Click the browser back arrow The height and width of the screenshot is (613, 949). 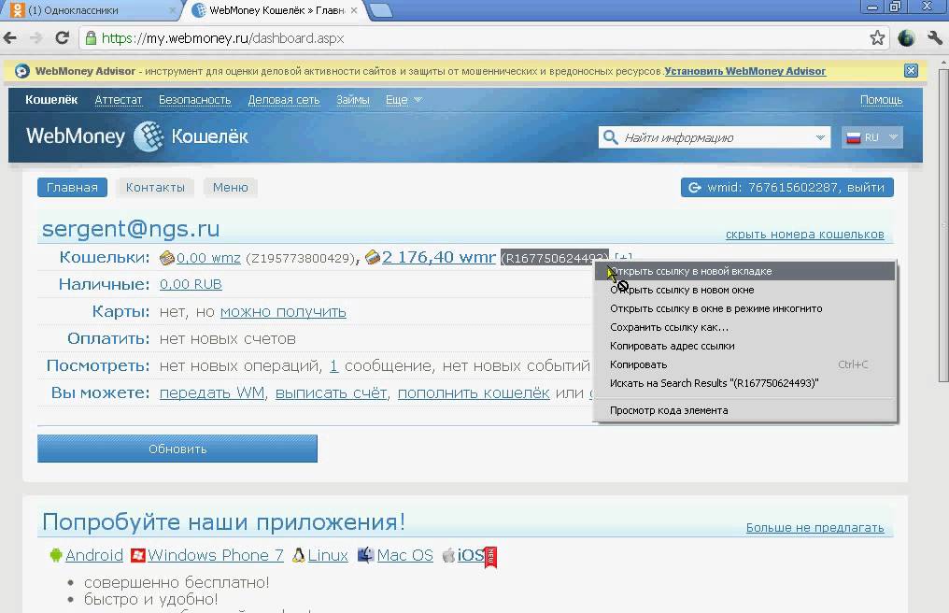(x=10, y=38)
